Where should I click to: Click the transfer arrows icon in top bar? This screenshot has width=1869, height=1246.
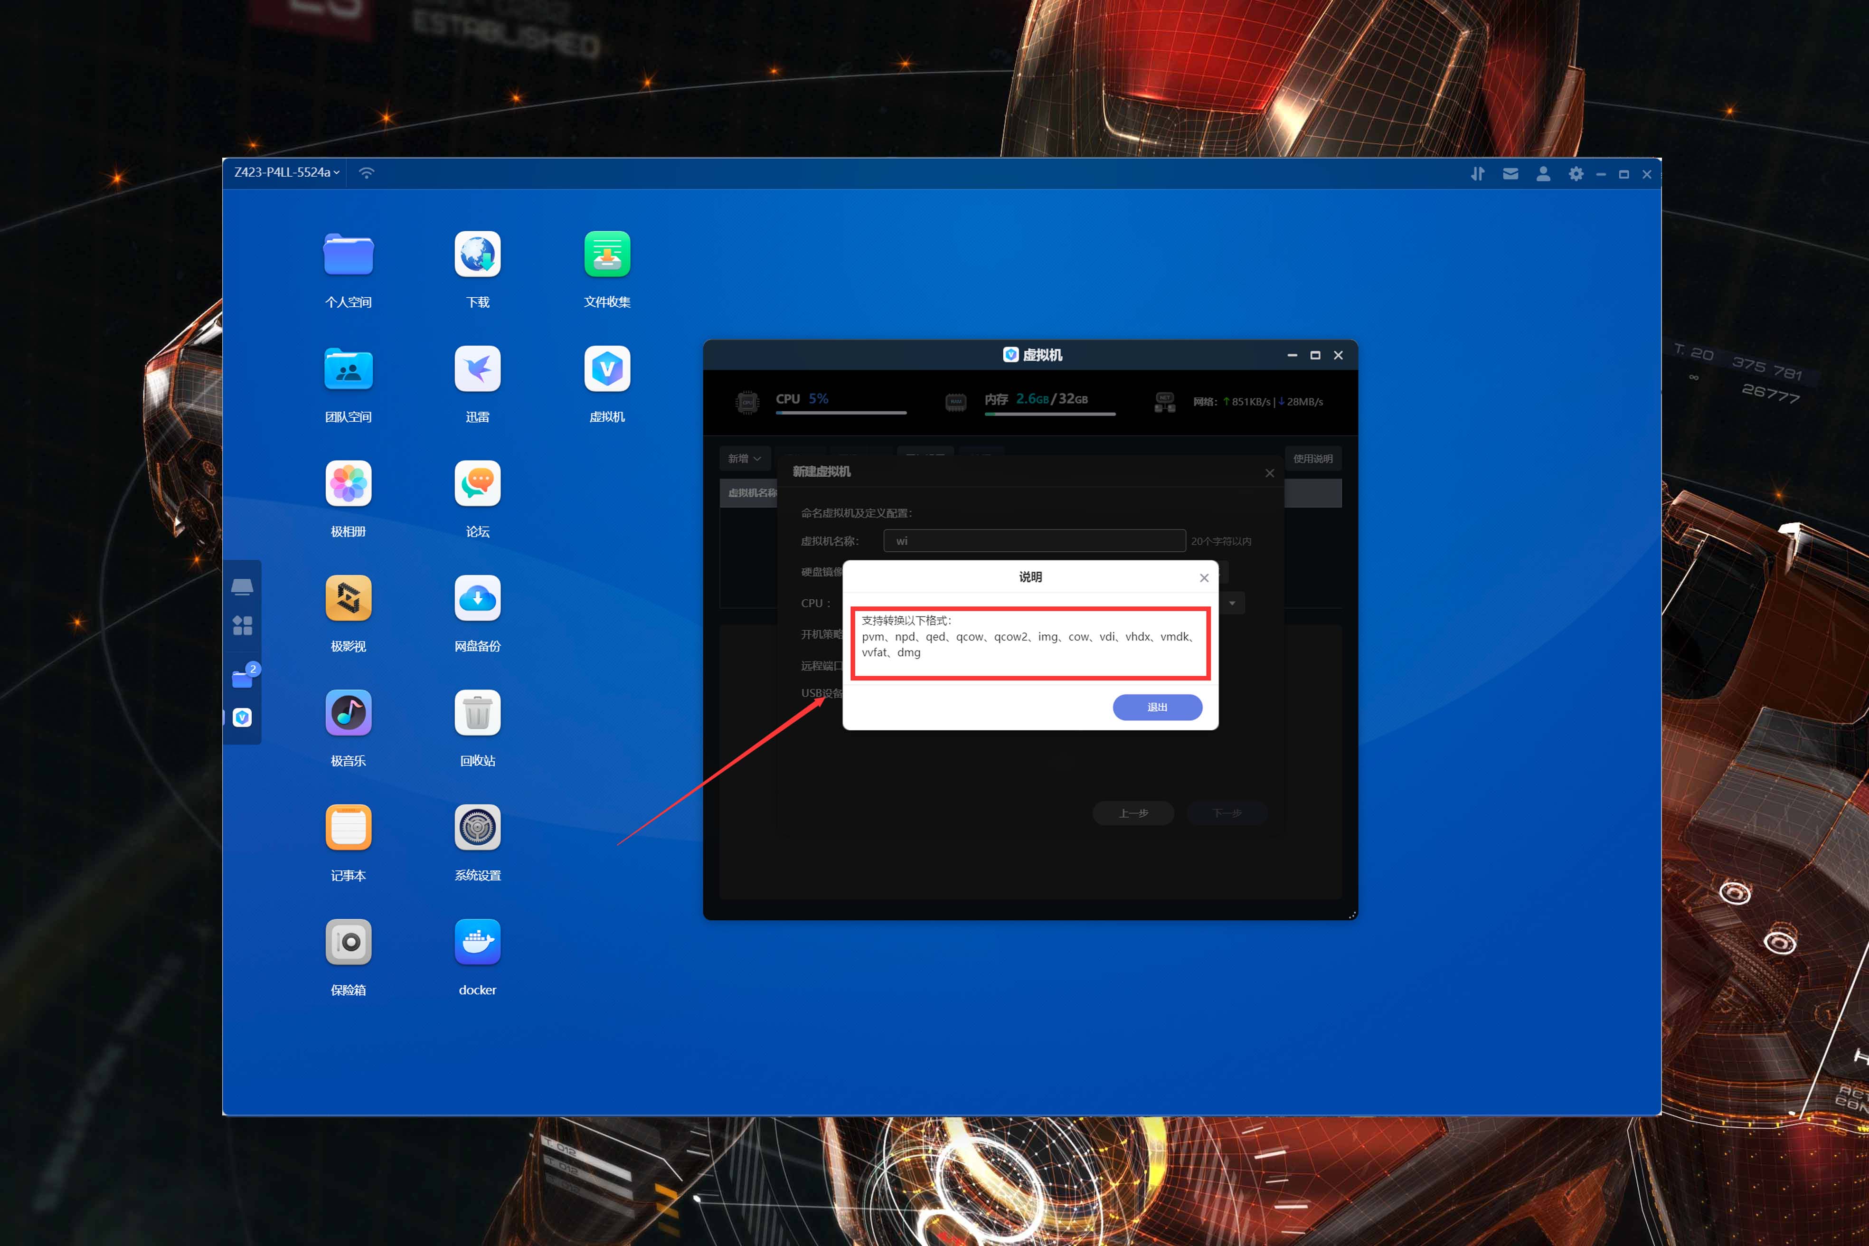1477,173
